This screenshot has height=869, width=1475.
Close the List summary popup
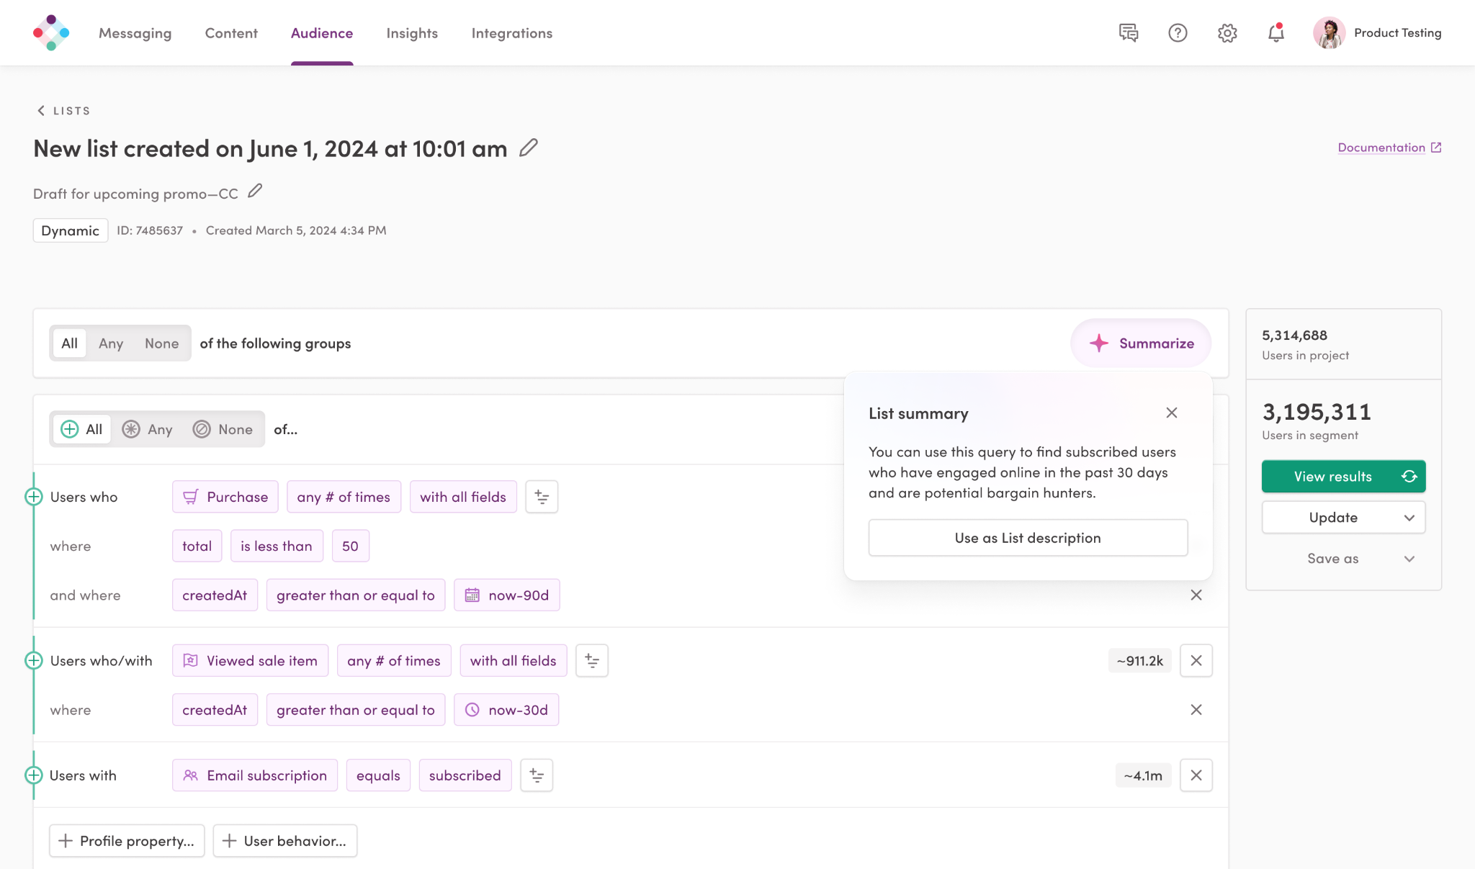click(1172, 413)
